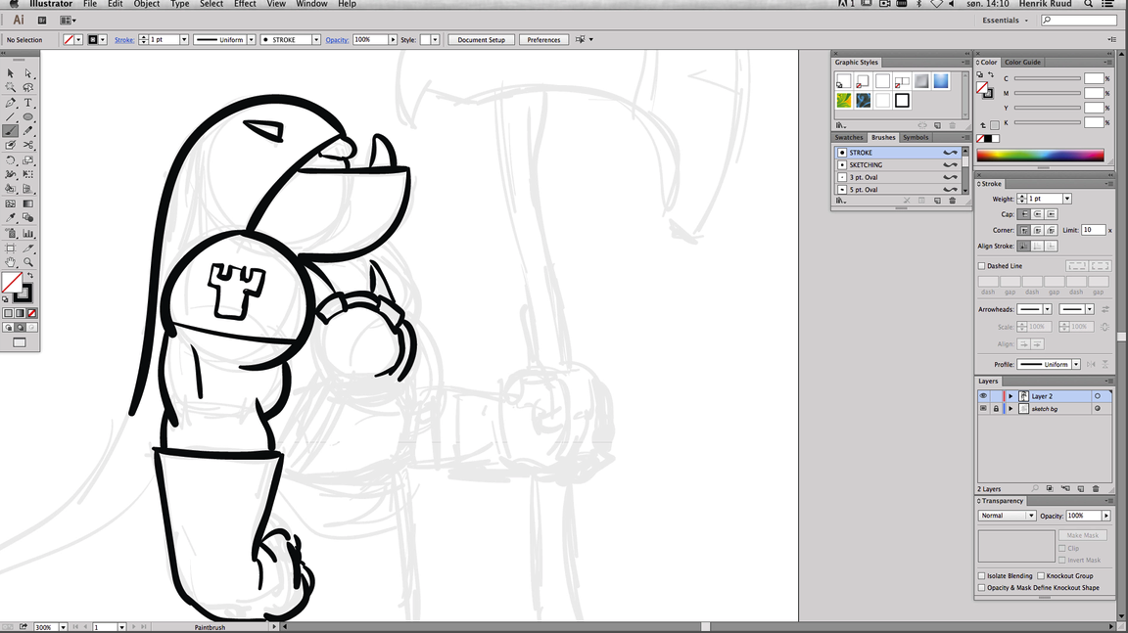
Task: Select the Rotate tool
Action: [10, 160]
